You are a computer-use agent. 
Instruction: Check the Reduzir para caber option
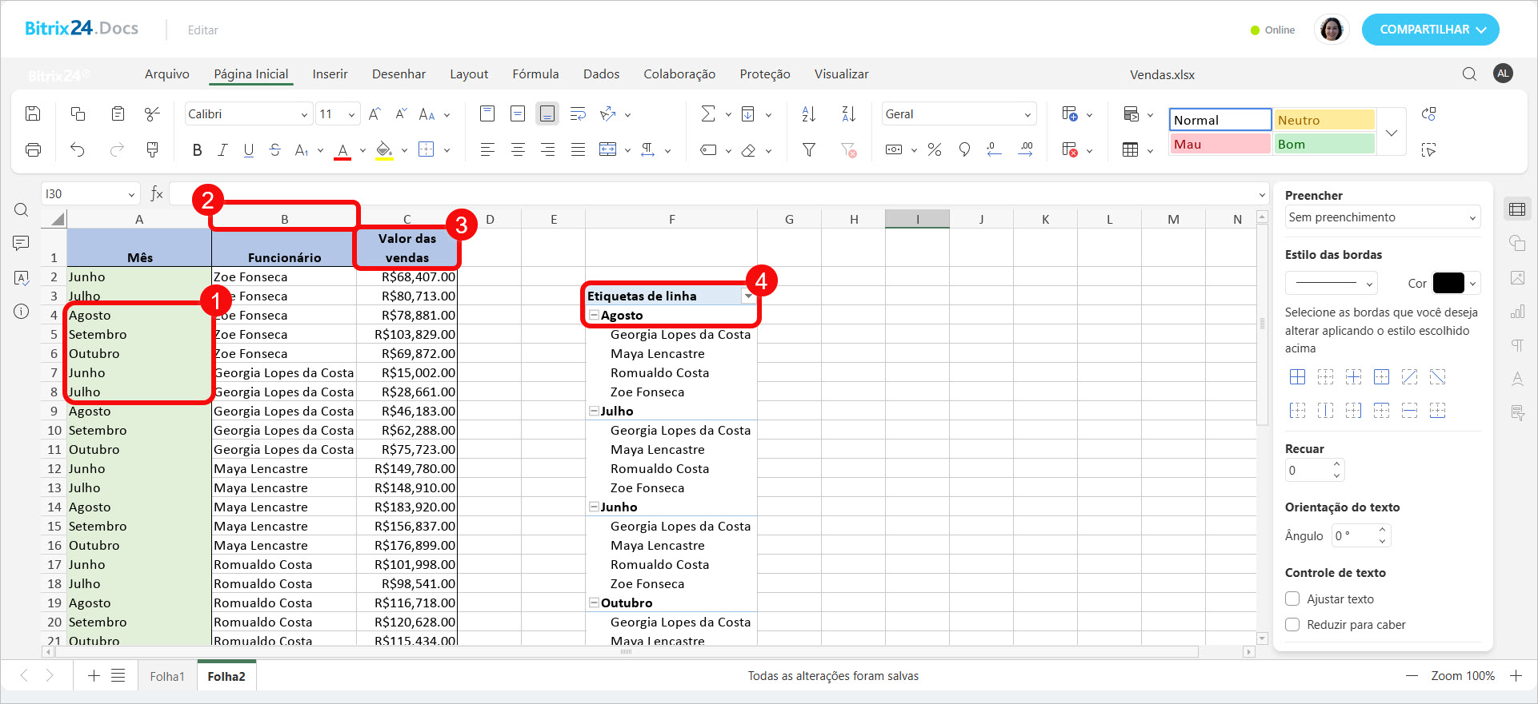[1292, 624]
